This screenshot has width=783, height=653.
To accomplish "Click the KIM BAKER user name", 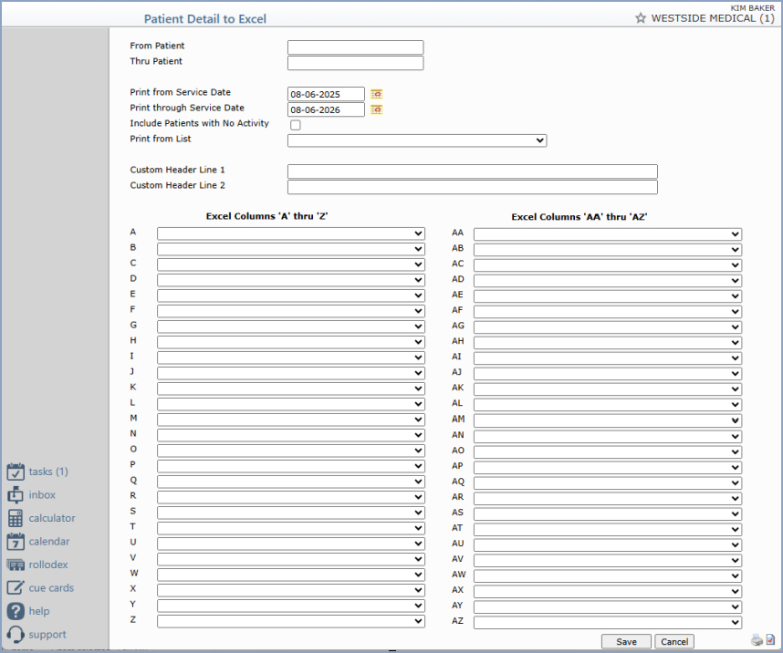I will (x=753, y=8).
